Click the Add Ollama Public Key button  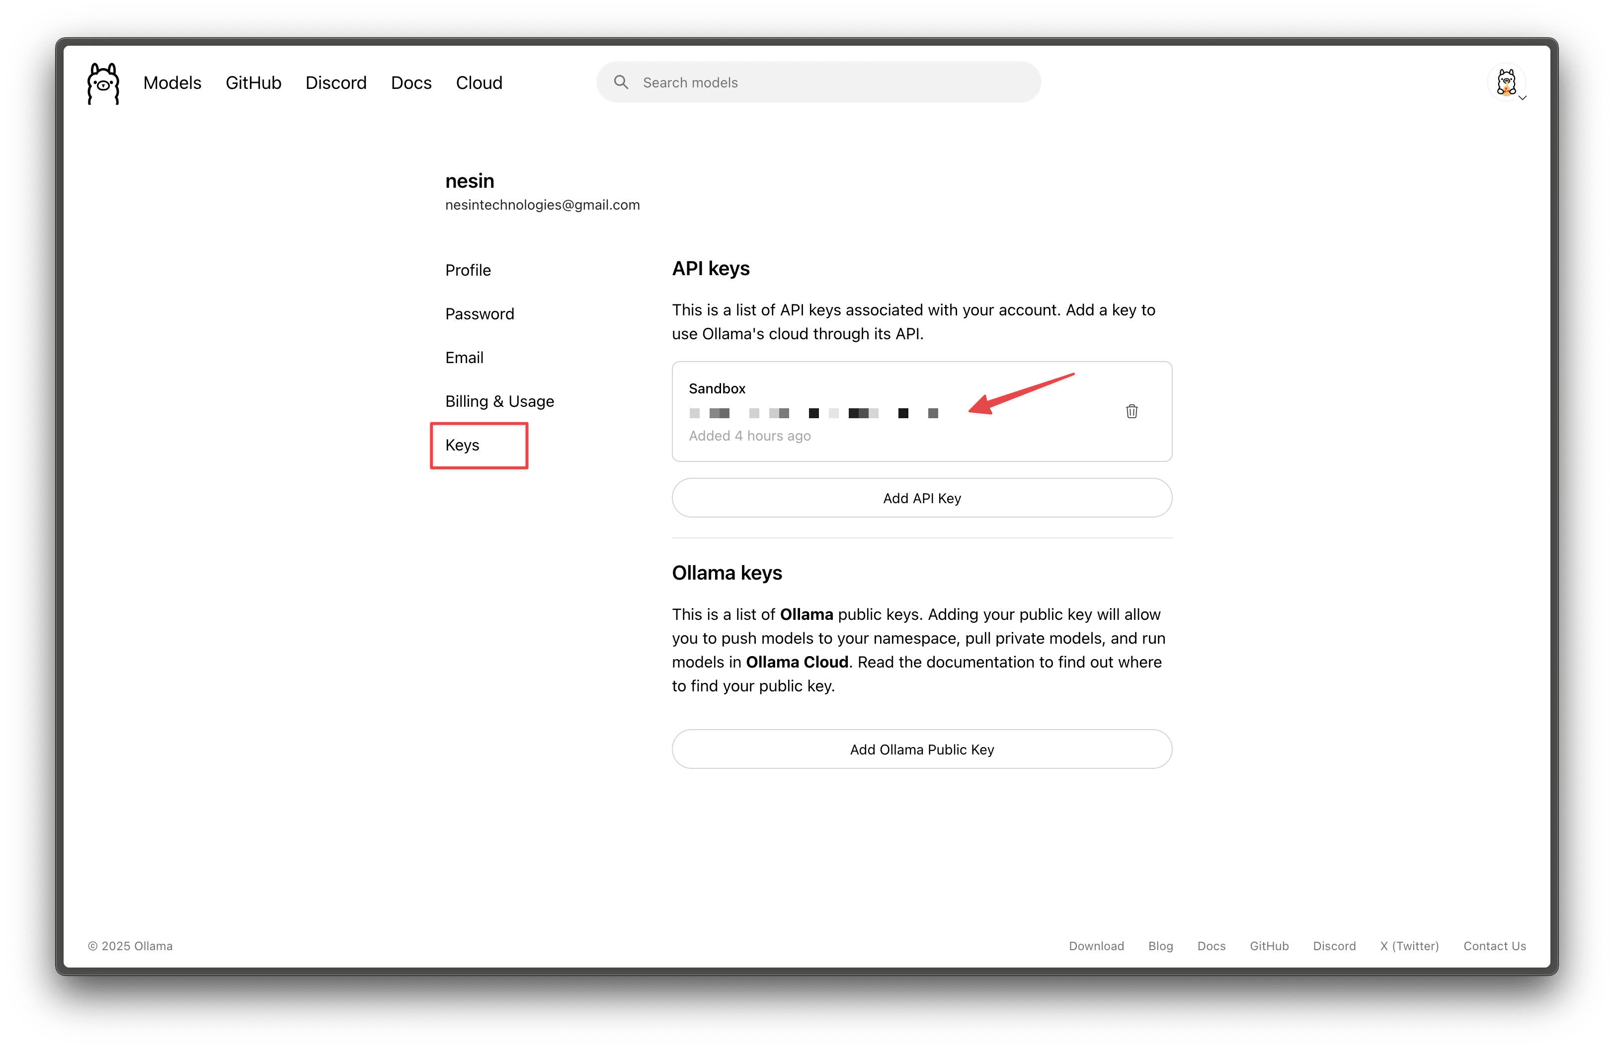(922, 749)
